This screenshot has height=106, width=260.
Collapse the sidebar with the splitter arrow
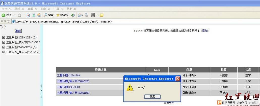pyautogui.click(x=42, y=90)
